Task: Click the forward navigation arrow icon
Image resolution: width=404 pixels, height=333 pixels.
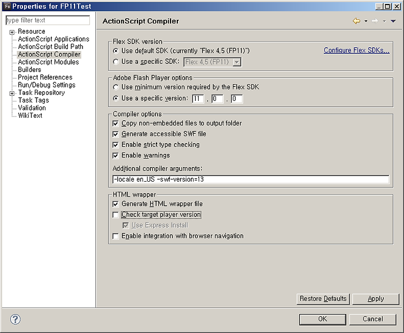Action: (x=375, y=21)
